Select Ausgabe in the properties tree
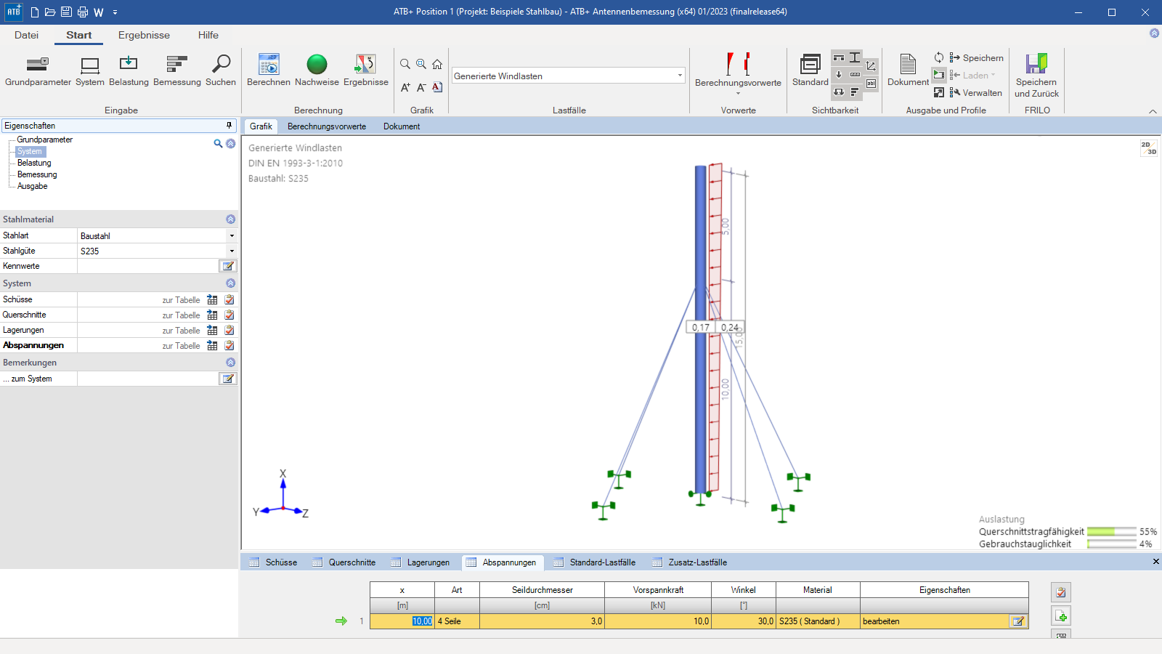Screen dimensions: 1162x654 tap(33, 186)
